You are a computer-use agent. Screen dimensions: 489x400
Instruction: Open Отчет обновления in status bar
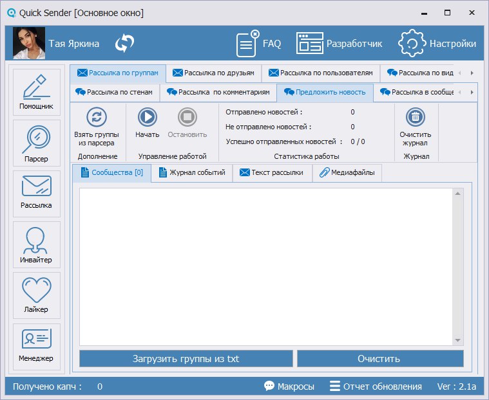pyautogui.click(x=376, y=386)
